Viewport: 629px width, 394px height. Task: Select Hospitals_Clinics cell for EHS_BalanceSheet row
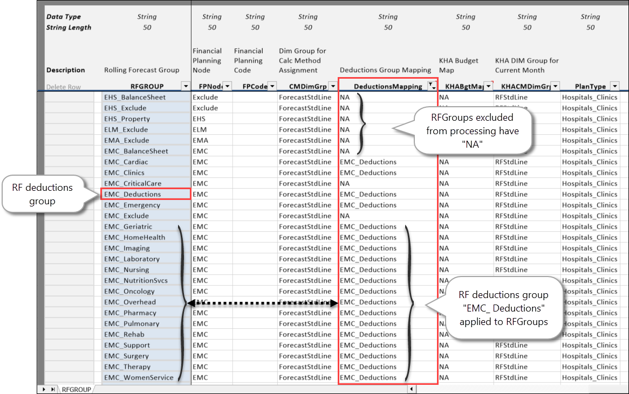point(590,98)
